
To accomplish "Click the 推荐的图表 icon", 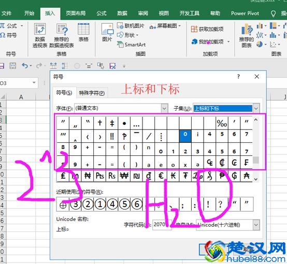I will [247, 35].
